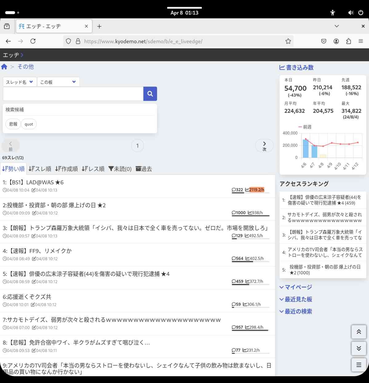Image resolution: width=369 pixels, height=383 pixels.
Task: Open the Firefox account icon
Action: [x=336, y=41]
